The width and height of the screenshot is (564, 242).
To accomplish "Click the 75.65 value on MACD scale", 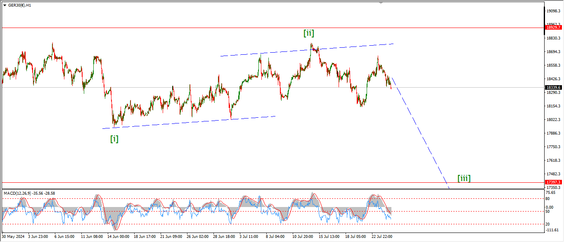I will pyautogui.click(x=551, y=192).
